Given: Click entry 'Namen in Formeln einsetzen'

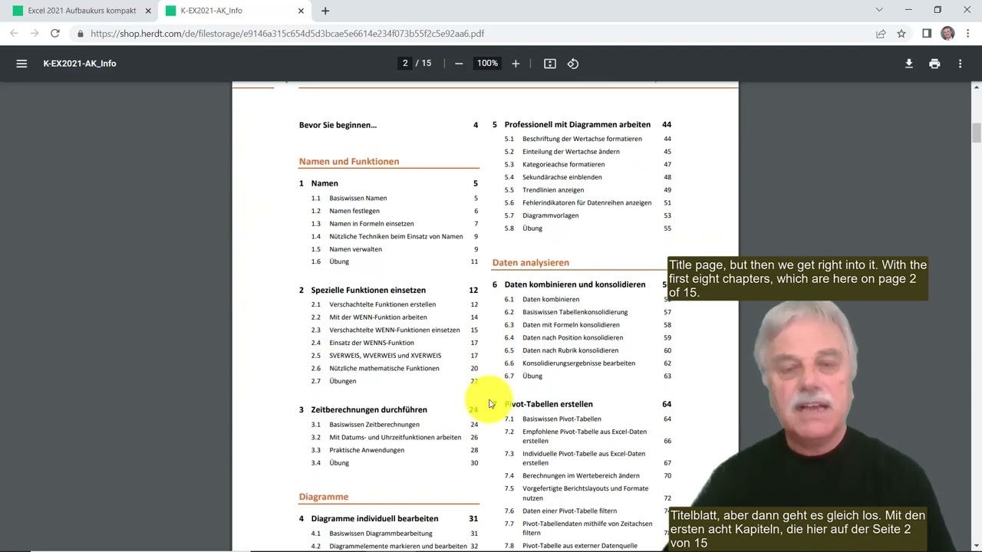Looking at the screenshot, I should [371, 224].
